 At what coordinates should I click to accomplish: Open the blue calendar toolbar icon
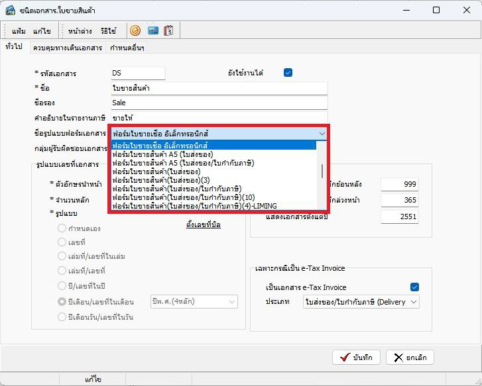pyautogui.click(x=152, y=30)
